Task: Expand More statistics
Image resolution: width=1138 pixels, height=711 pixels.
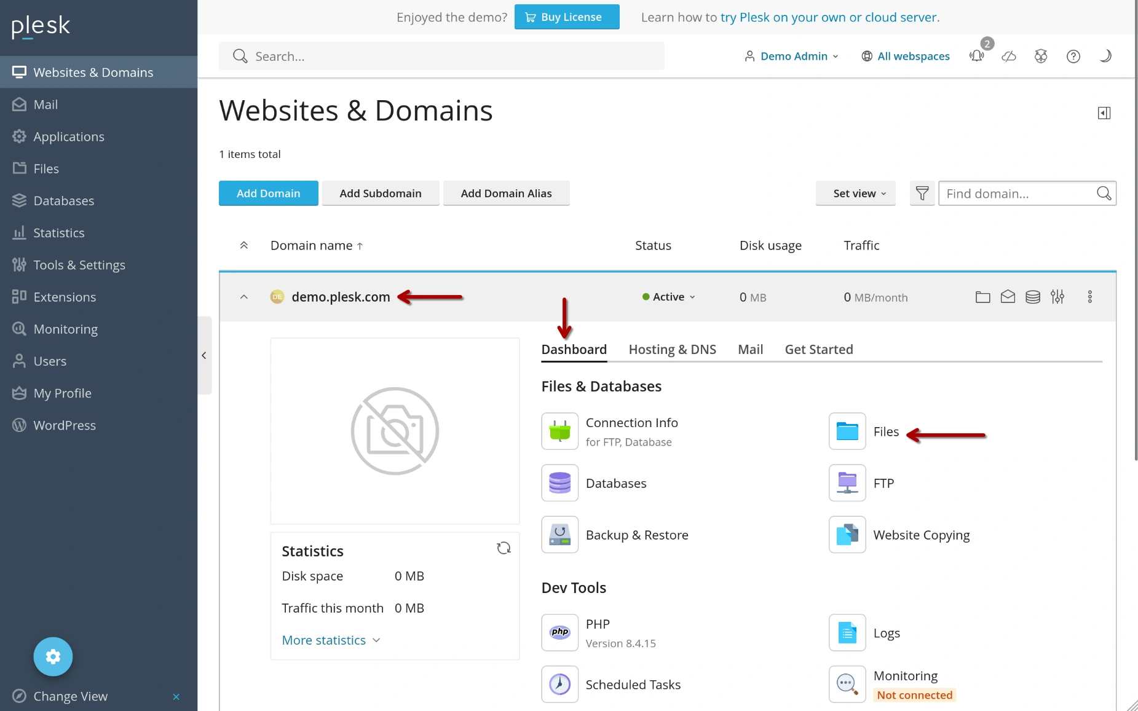Action: click(x=331, y=640)
